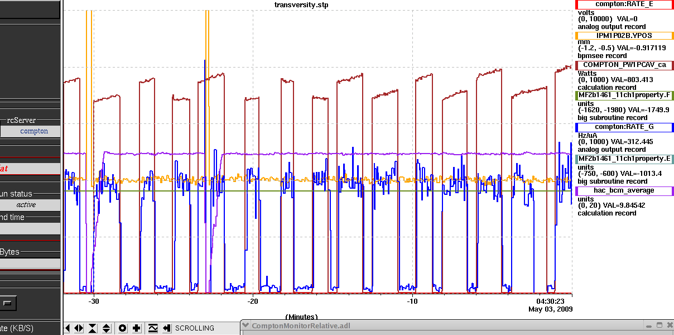
Task: Click the up-down vertical scale arrows icon
Action: pyautogui.click(x=107, y=328)
